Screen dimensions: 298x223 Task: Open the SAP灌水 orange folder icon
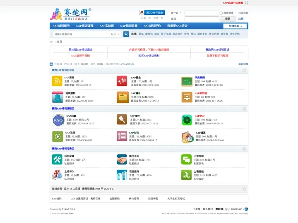(123, 97)
